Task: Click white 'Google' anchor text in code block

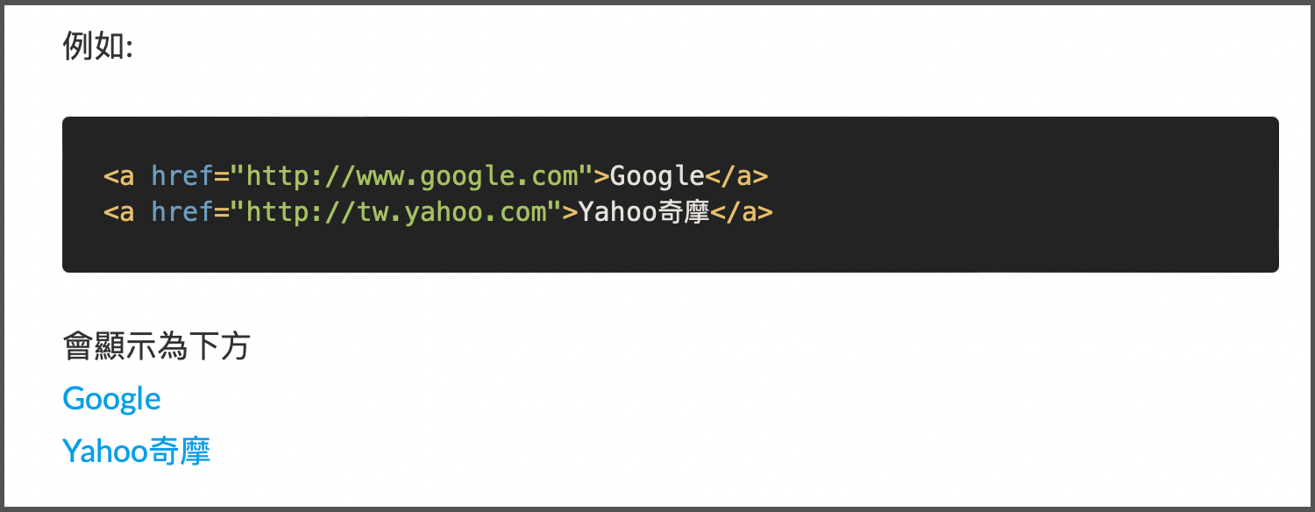Action: (657, 176)
